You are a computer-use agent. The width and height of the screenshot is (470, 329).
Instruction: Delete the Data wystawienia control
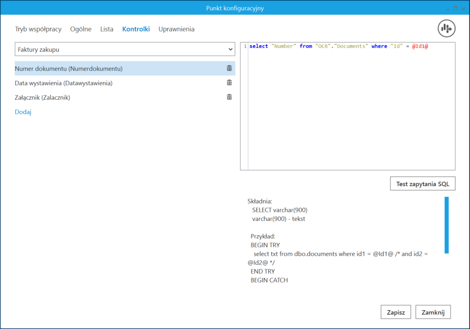pos(229,83)
